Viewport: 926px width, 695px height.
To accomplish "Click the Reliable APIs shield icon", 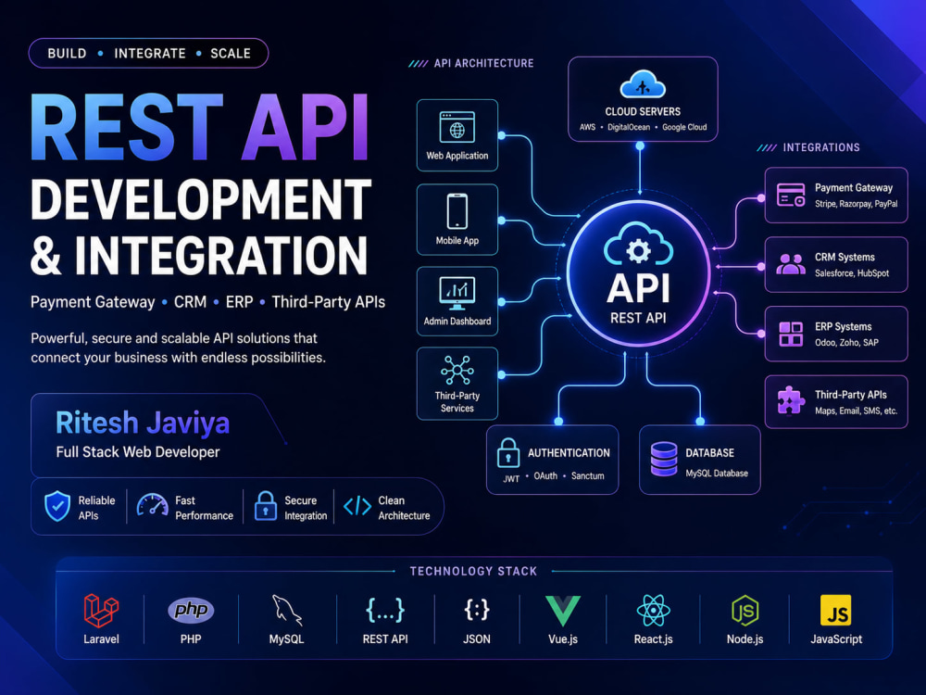I will click(x=57, y=506).
